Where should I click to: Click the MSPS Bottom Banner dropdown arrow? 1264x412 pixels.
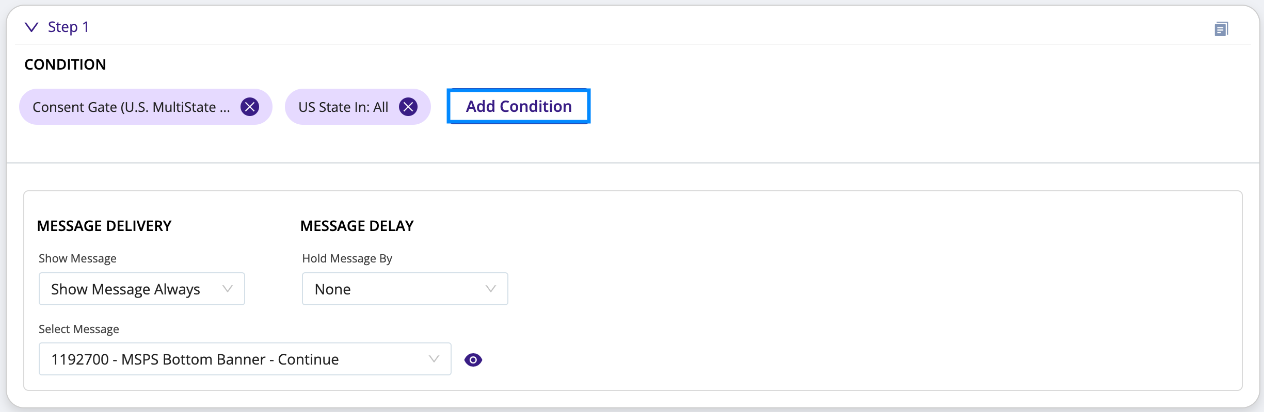point(434,359)
